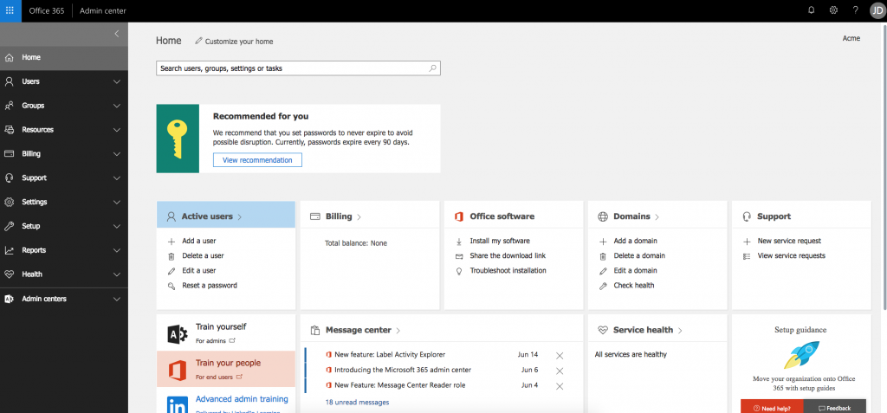Click the Delete a user trash icon
887x413 pixels.
(x=172, y=255)
